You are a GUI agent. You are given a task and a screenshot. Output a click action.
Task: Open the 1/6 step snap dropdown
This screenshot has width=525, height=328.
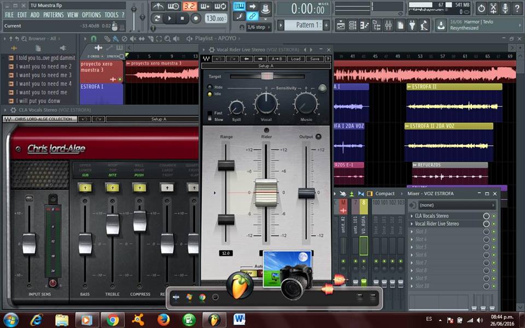tap(259, 27)
